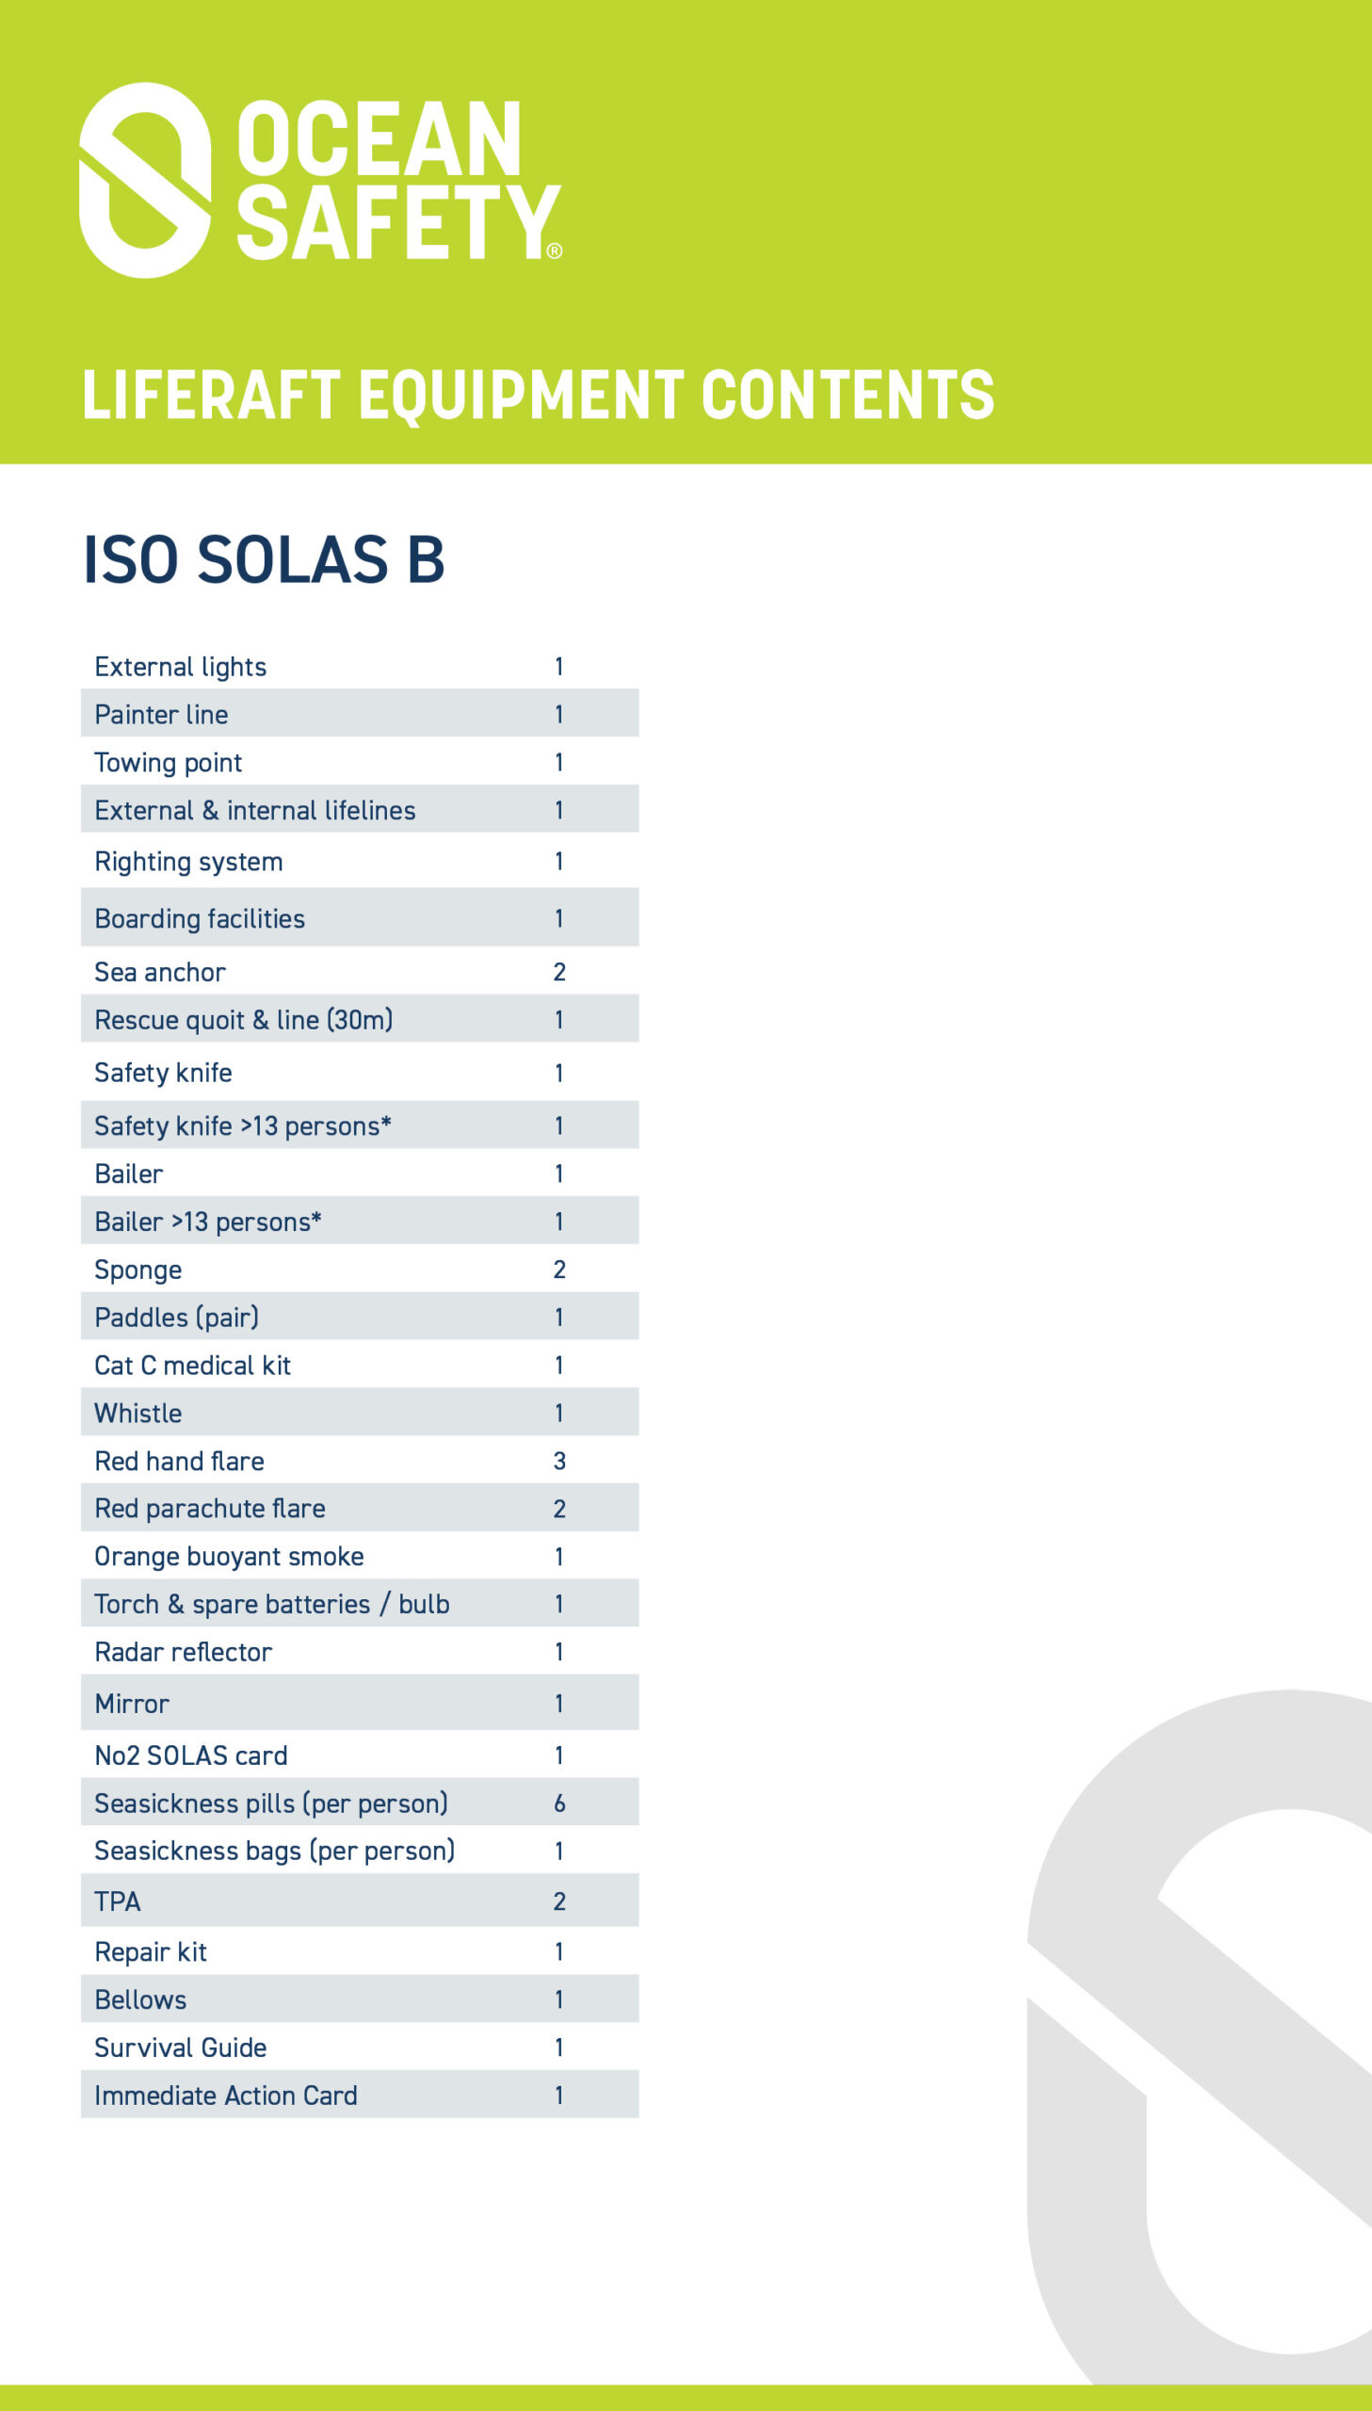Screen dimensions: 1372x2411
Task: Click the Sea anchor row
Action: point(359,971)
